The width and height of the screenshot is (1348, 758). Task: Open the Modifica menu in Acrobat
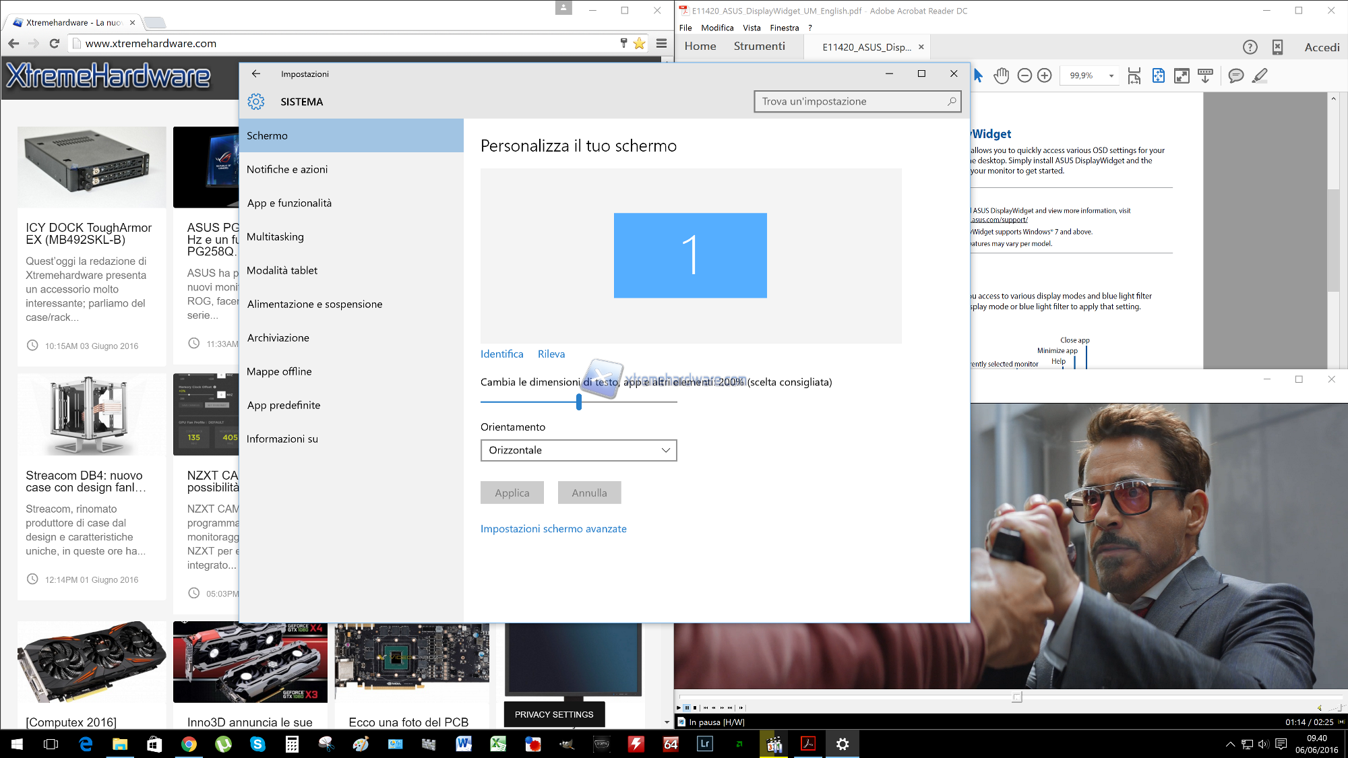[717, 28]
